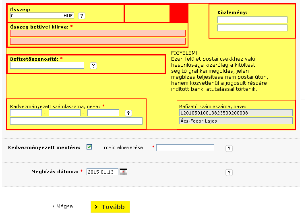
Task: Click the Befizető számlaszáma, neve label
Action: click(x=213, y=106)
